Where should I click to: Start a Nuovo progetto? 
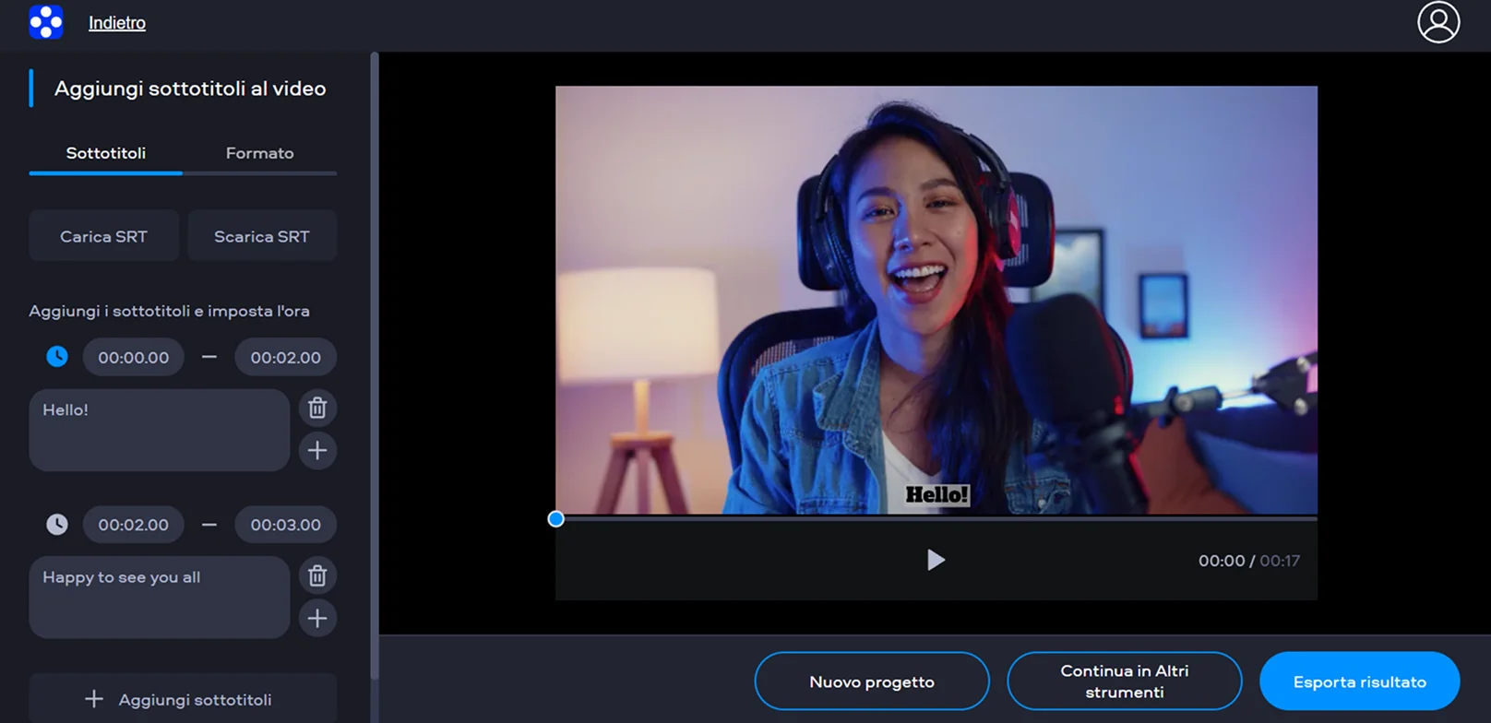[x=872, y=682]
